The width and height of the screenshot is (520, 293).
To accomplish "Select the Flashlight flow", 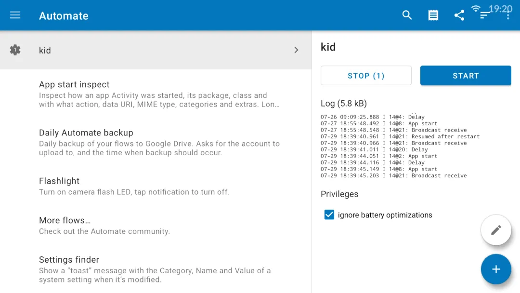I will click(156, 186).
